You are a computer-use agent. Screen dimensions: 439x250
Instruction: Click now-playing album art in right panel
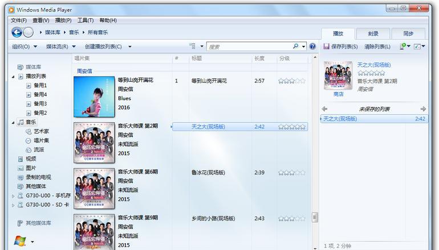click(x=338, y=76)
